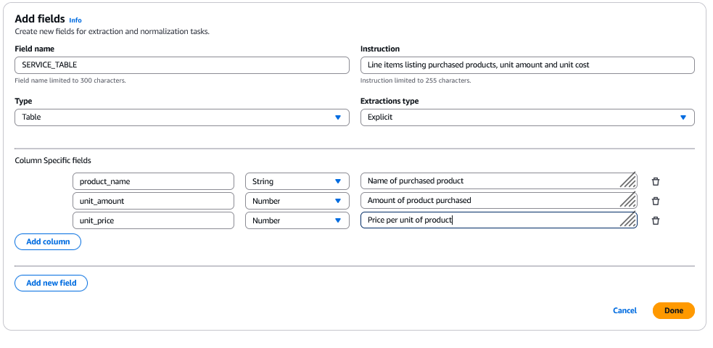Grab resize handle of unit price description

click(629, 220)
